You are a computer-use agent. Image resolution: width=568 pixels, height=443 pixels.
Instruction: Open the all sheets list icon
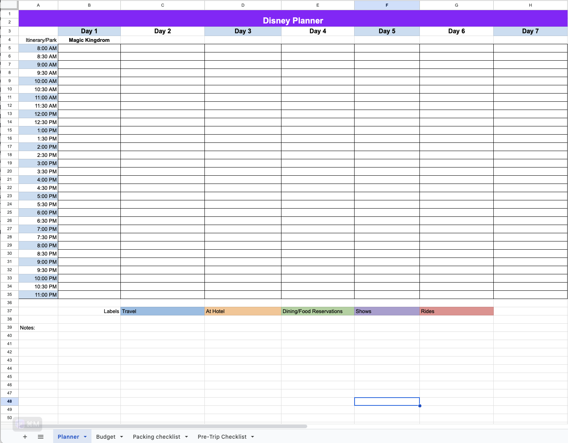coord(41,437)
